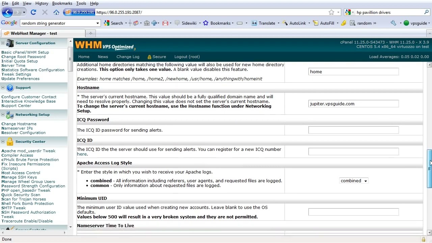Open Tweak Settings in the sidebar

(16, 74)
